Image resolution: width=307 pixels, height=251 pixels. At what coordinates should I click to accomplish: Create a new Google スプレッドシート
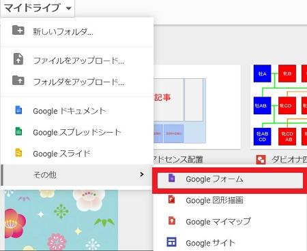[77, 132]
